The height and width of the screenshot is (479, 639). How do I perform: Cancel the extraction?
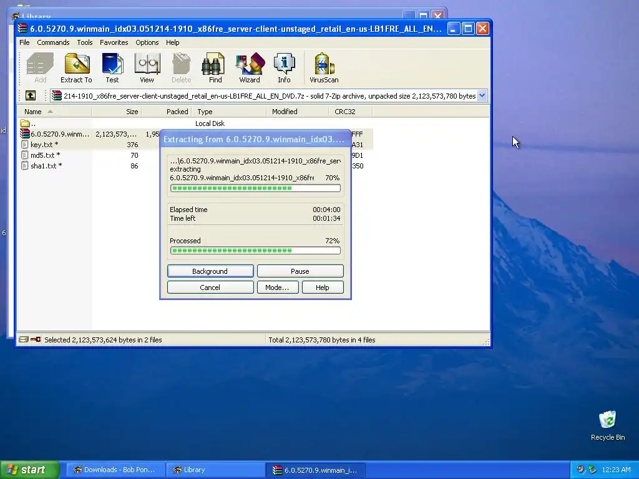(x=210, y=288)
